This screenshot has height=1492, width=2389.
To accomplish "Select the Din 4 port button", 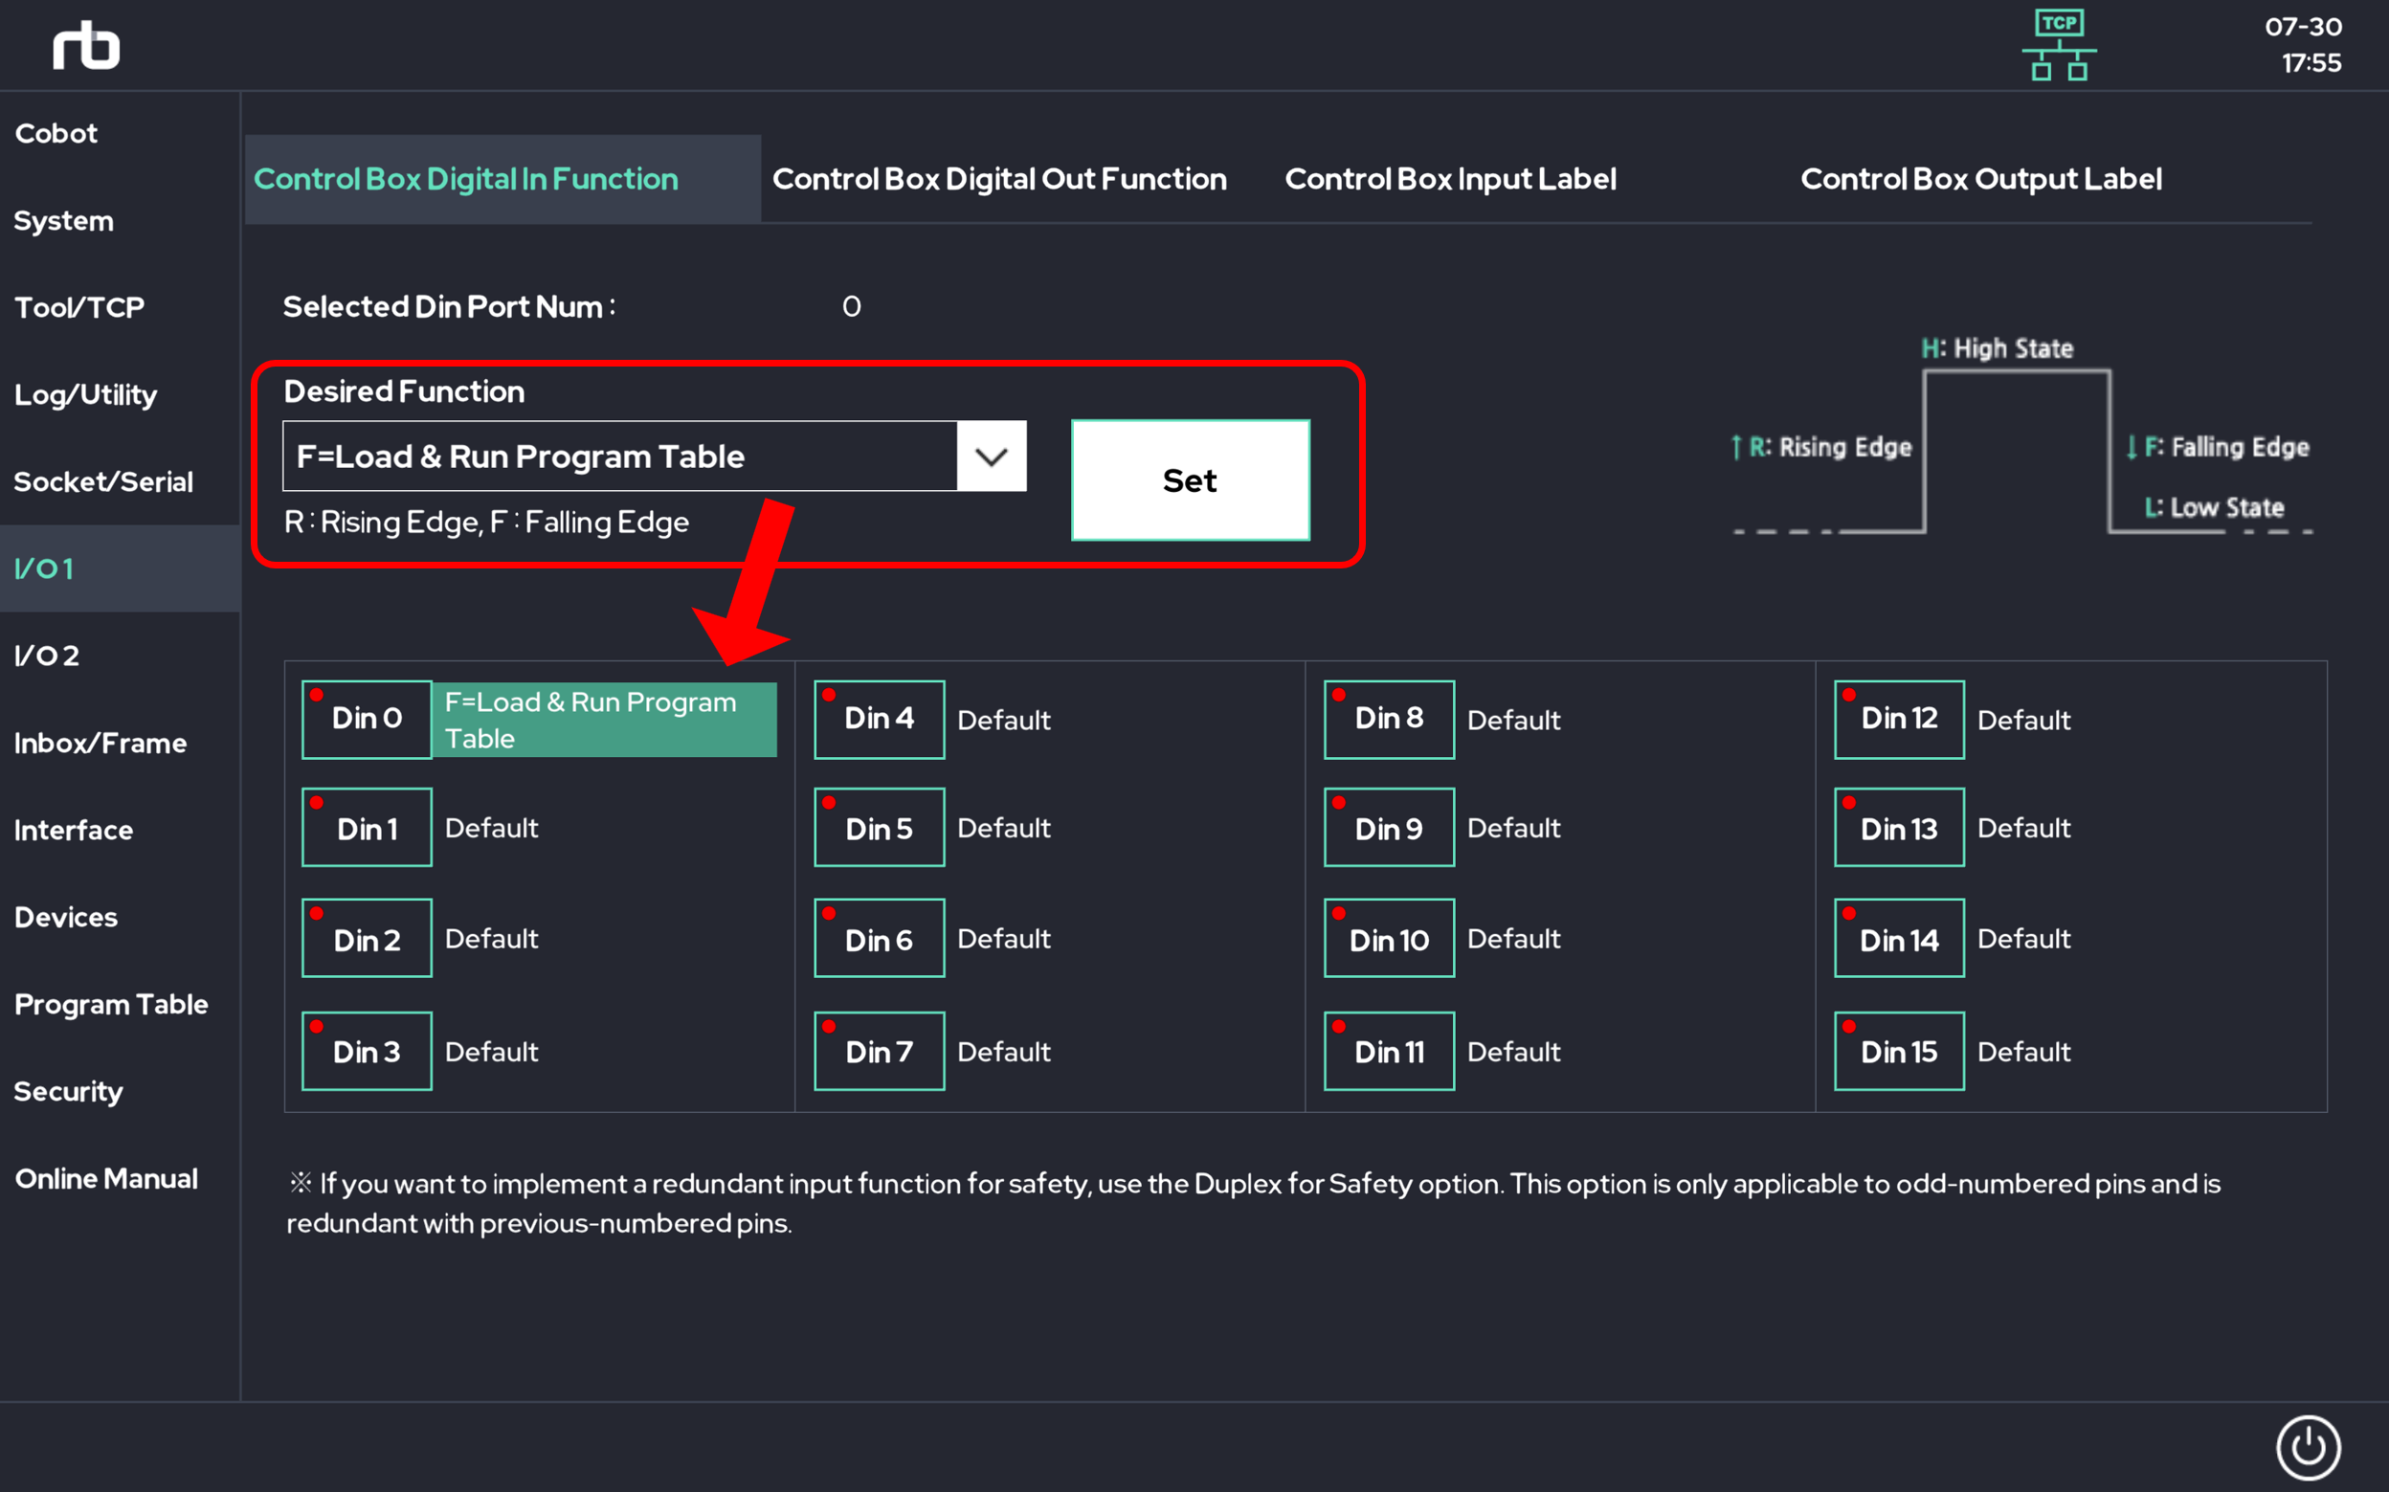I will (879, 719).
